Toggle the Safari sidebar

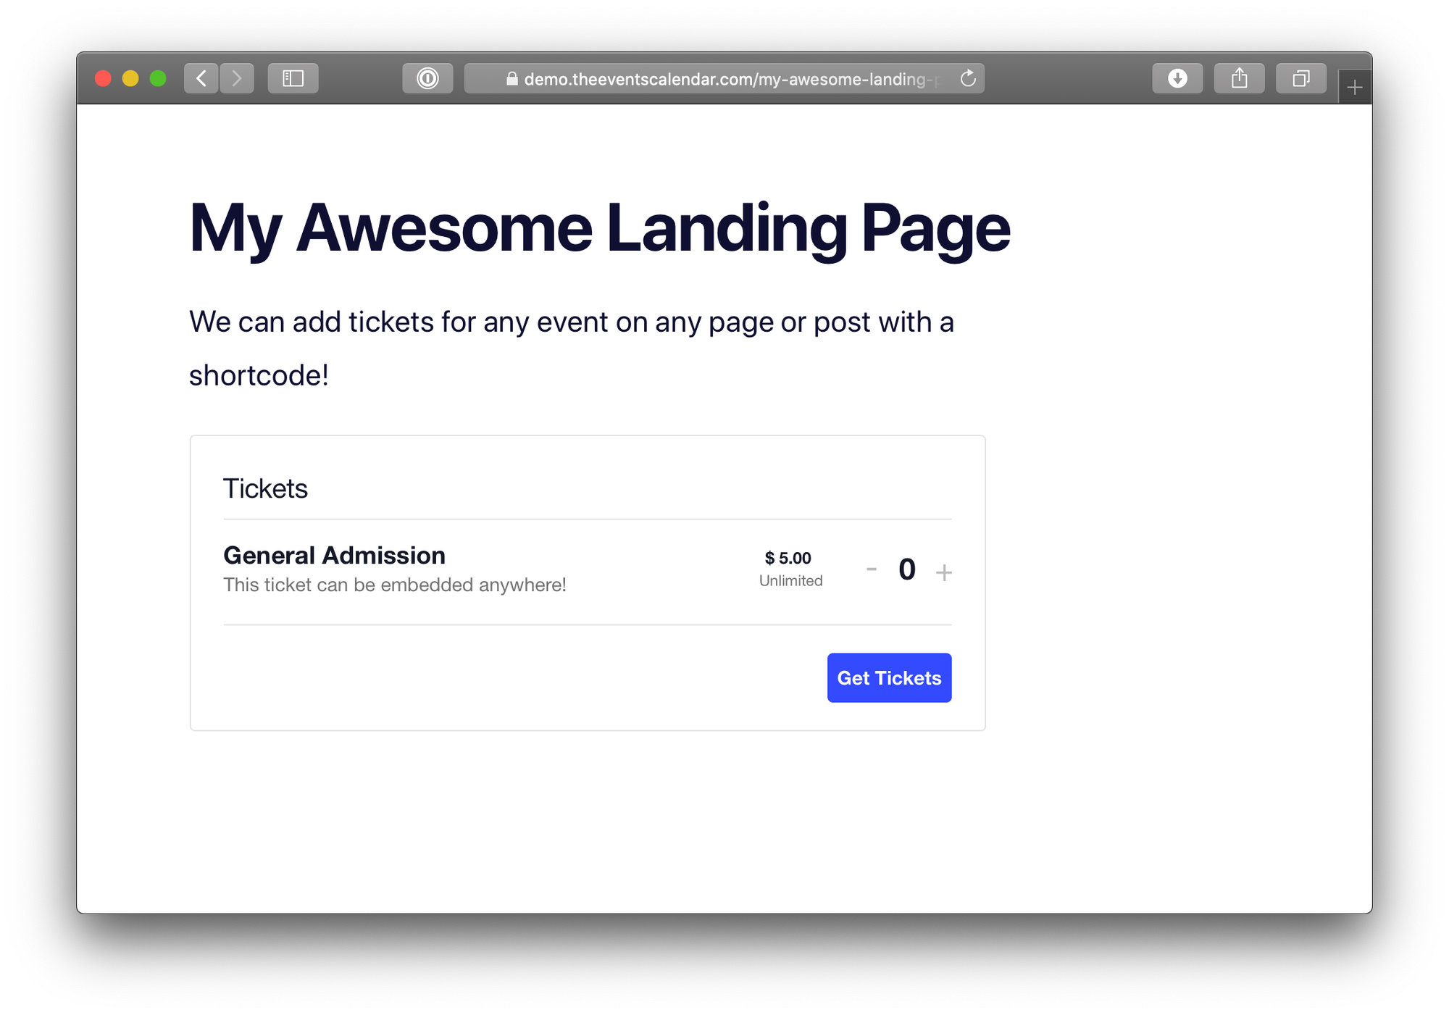pos(293,78)
